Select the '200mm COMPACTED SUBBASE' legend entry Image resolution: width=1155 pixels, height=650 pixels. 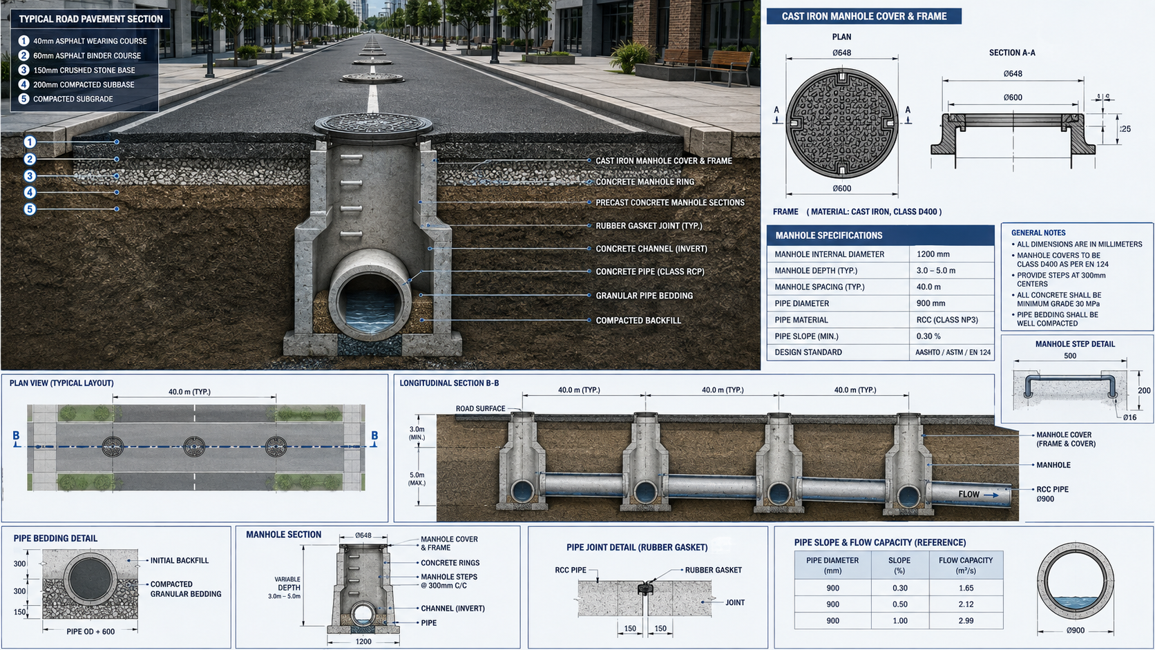click(84, 84)
